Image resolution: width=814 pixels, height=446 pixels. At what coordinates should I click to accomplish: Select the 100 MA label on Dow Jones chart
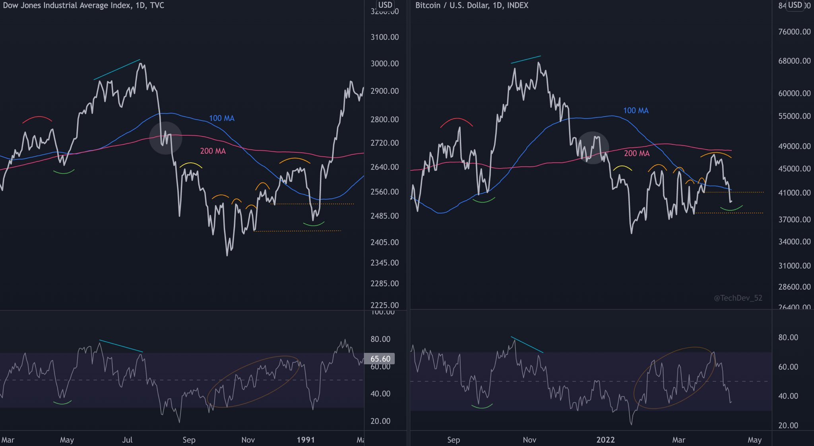click(x=221, y=118)
